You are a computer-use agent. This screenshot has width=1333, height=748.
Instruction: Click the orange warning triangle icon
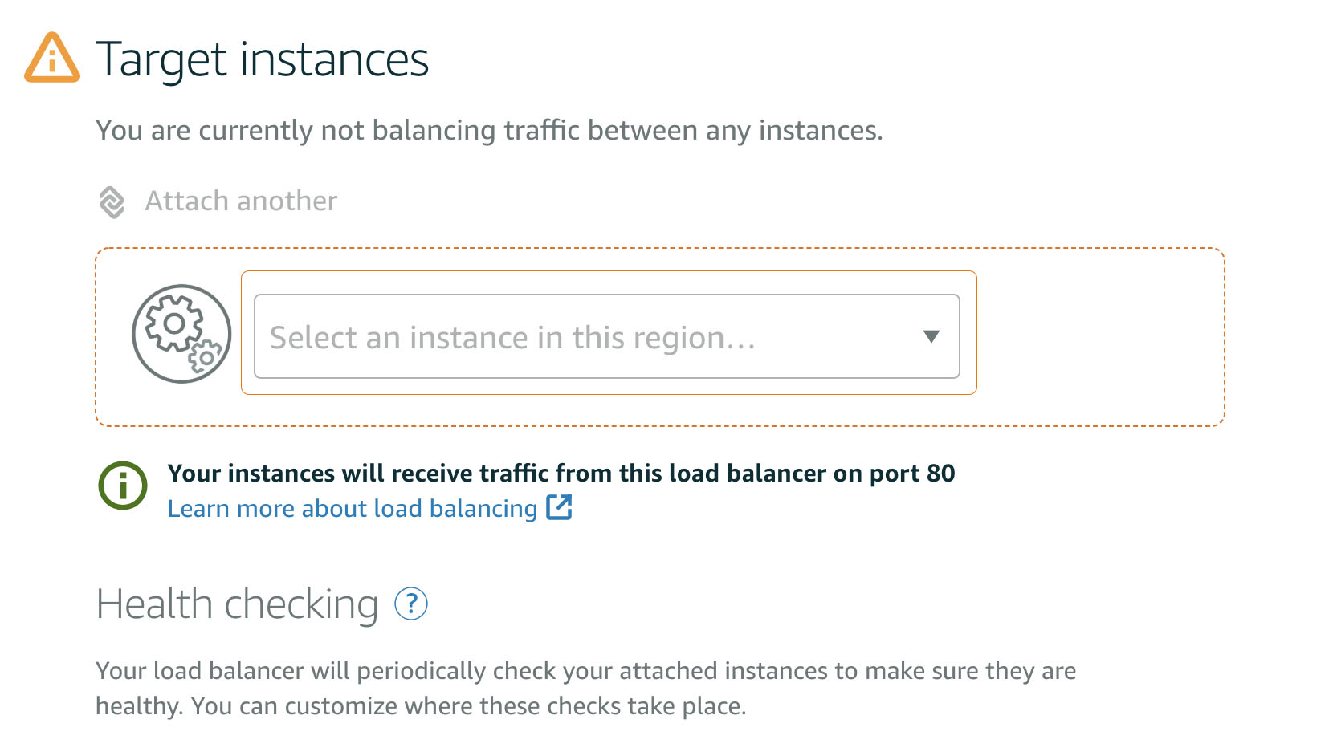(52, 58)
